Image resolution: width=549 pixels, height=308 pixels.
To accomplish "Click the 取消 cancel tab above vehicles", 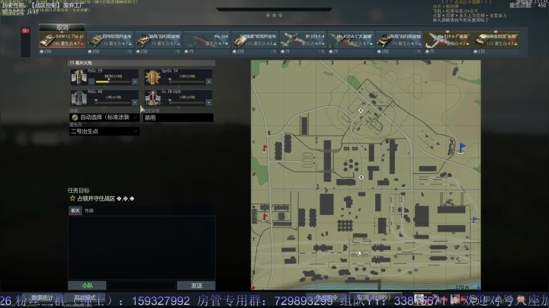I will [62, 27].
